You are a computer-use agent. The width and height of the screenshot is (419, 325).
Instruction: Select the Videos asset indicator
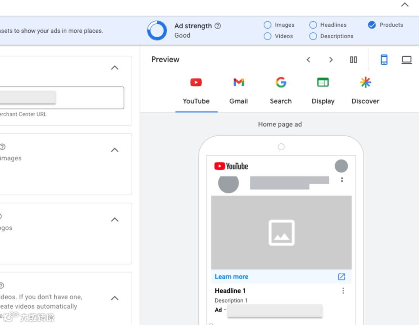click(267, 36)
